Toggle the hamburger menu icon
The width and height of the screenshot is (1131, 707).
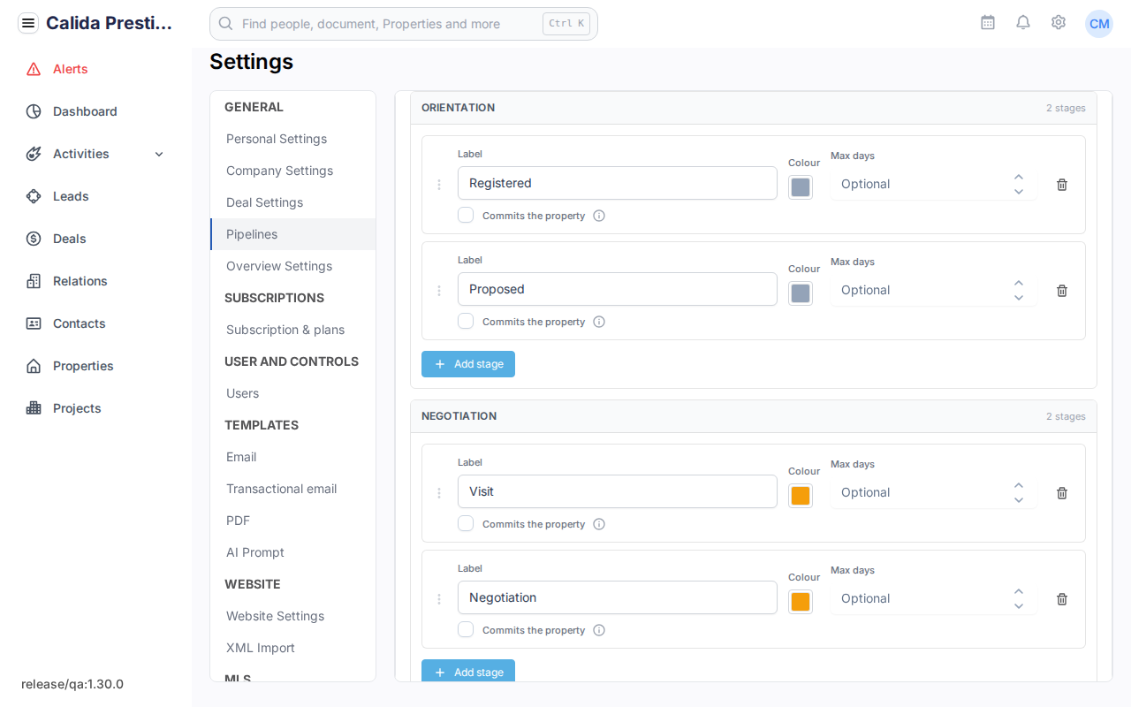28,23
